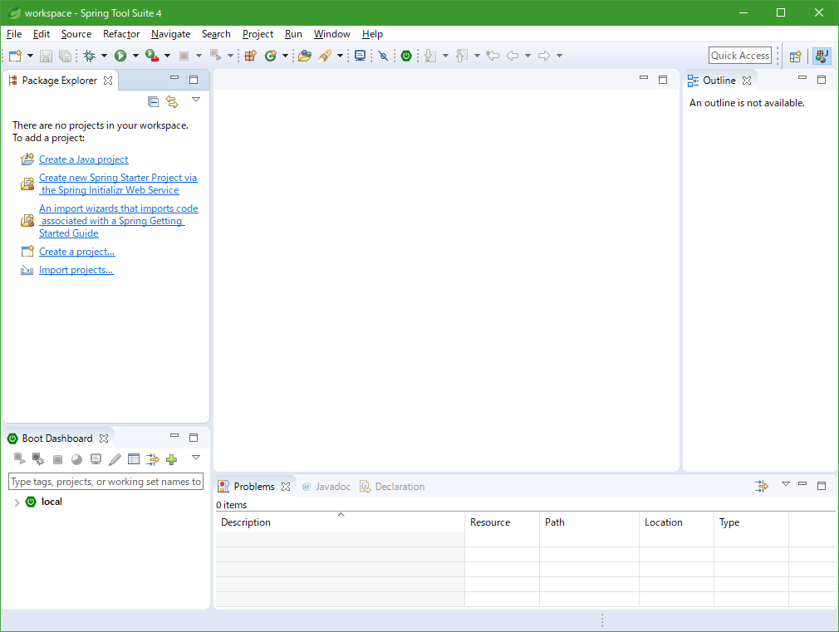Click the Import projects... link
This screenshot has width=839, height=632.
[x=76, y=270]
